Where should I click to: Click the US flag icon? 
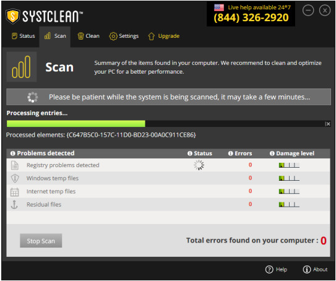tap(219, 7)
